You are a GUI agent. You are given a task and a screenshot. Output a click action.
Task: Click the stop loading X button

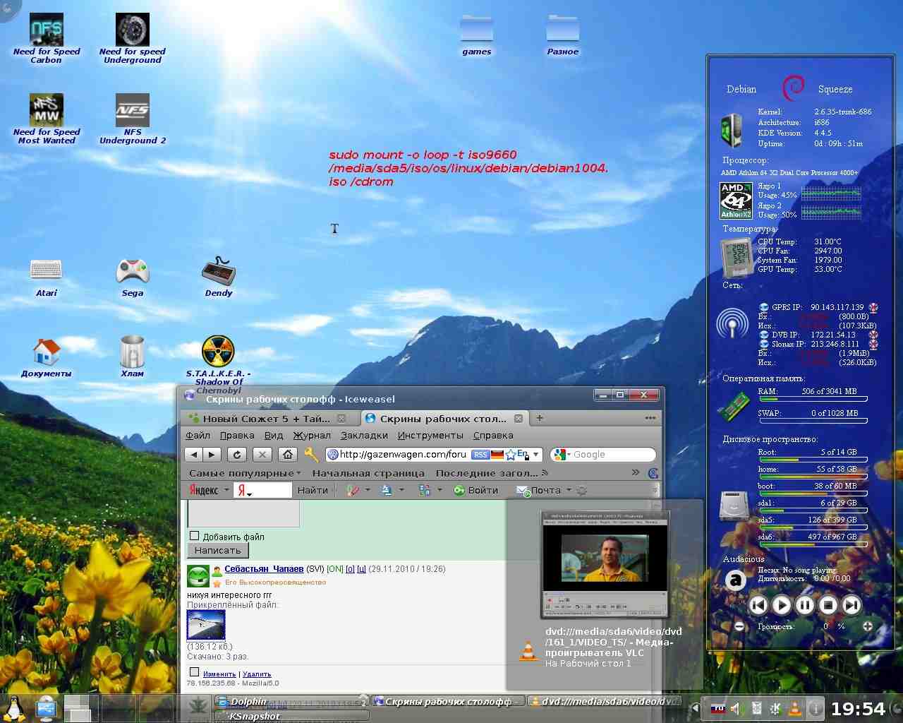(x=262, y=455)
